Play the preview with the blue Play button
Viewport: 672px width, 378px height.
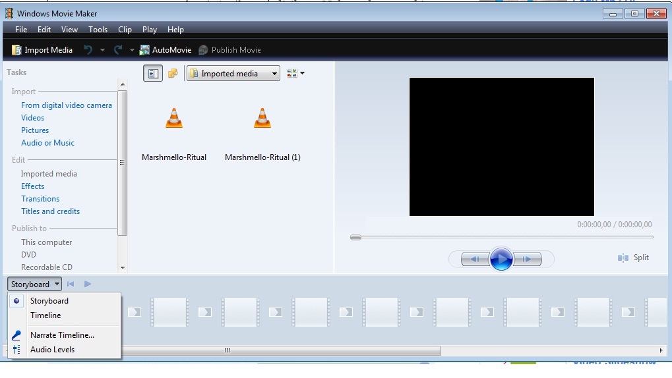(x=501, y=259)
